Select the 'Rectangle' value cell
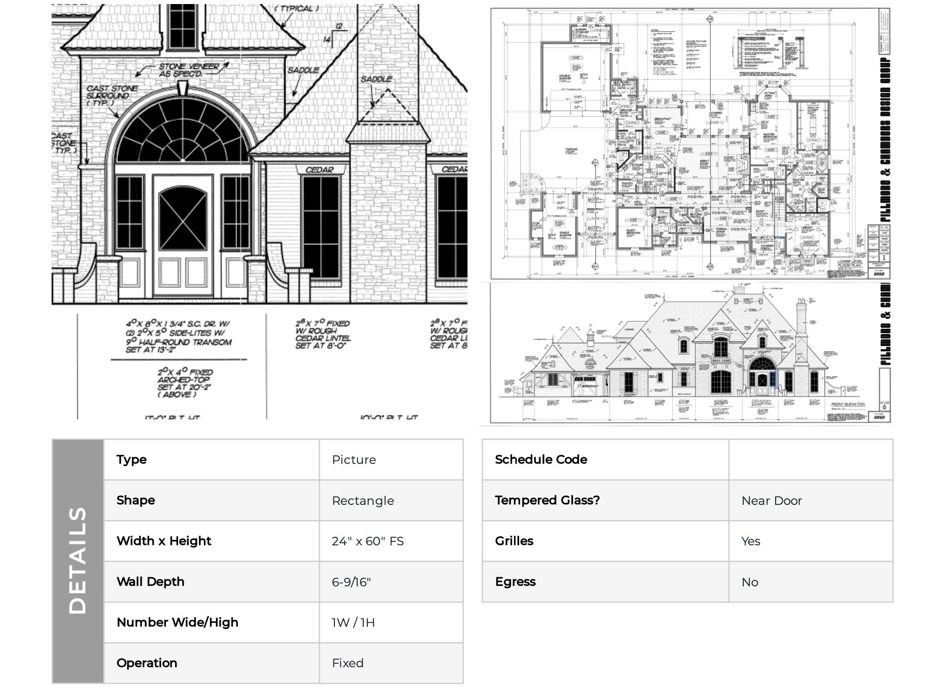939x687 pixels. coord(391,500)
